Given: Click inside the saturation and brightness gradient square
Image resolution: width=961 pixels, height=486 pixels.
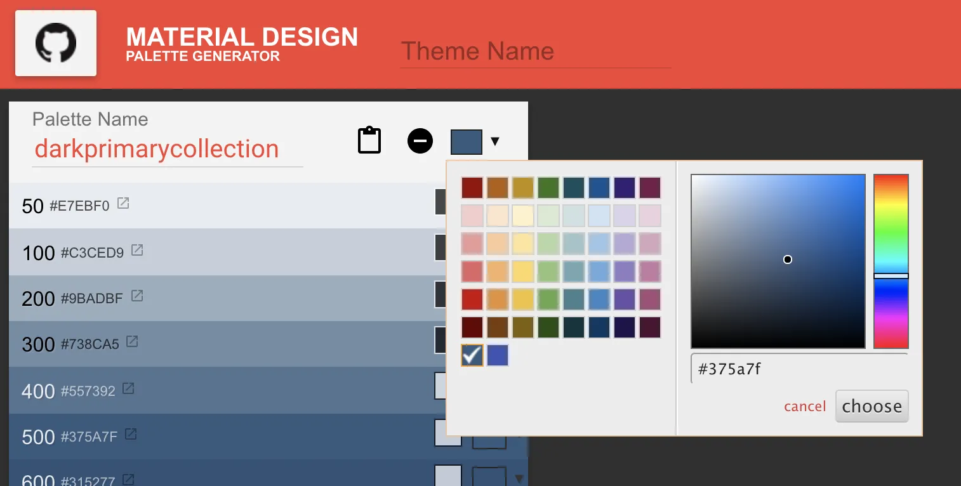Looking at the screenshot, I should click(778, 261).
